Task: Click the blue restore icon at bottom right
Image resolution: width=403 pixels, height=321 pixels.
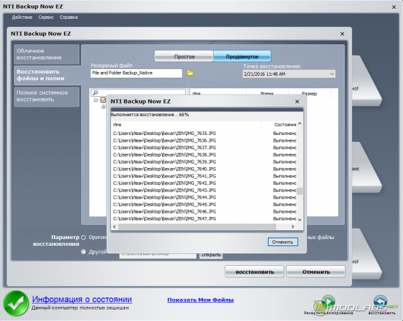Action: (380, 302)
